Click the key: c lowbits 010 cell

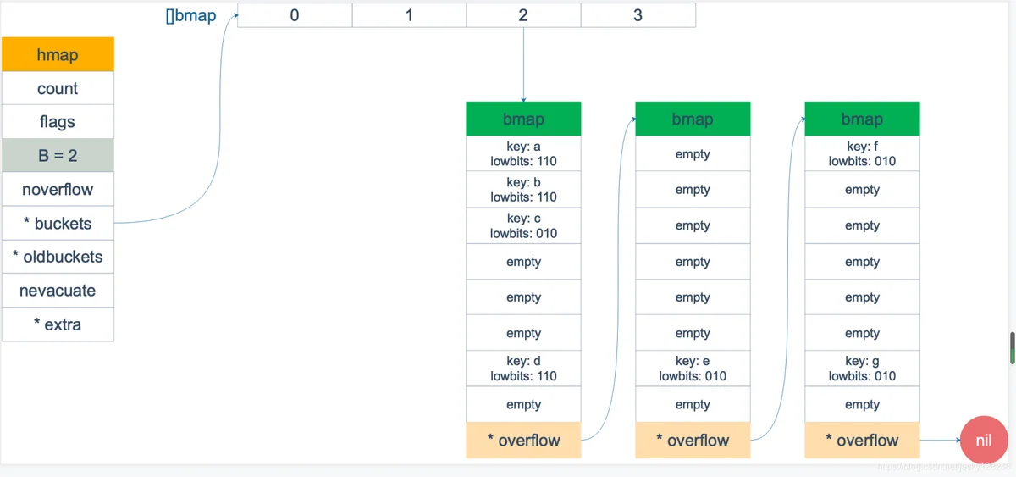point(523,225)
